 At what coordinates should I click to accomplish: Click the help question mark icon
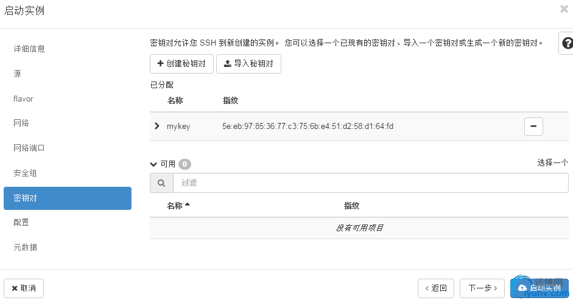[x=567, y=43]
